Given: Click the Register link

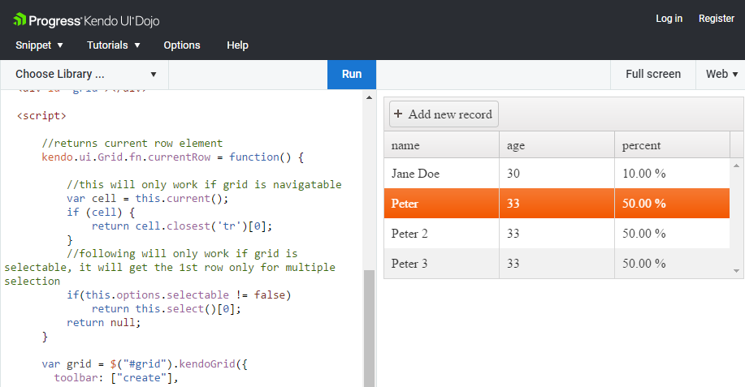Looking at the screenshot, I should coord(716,19).
